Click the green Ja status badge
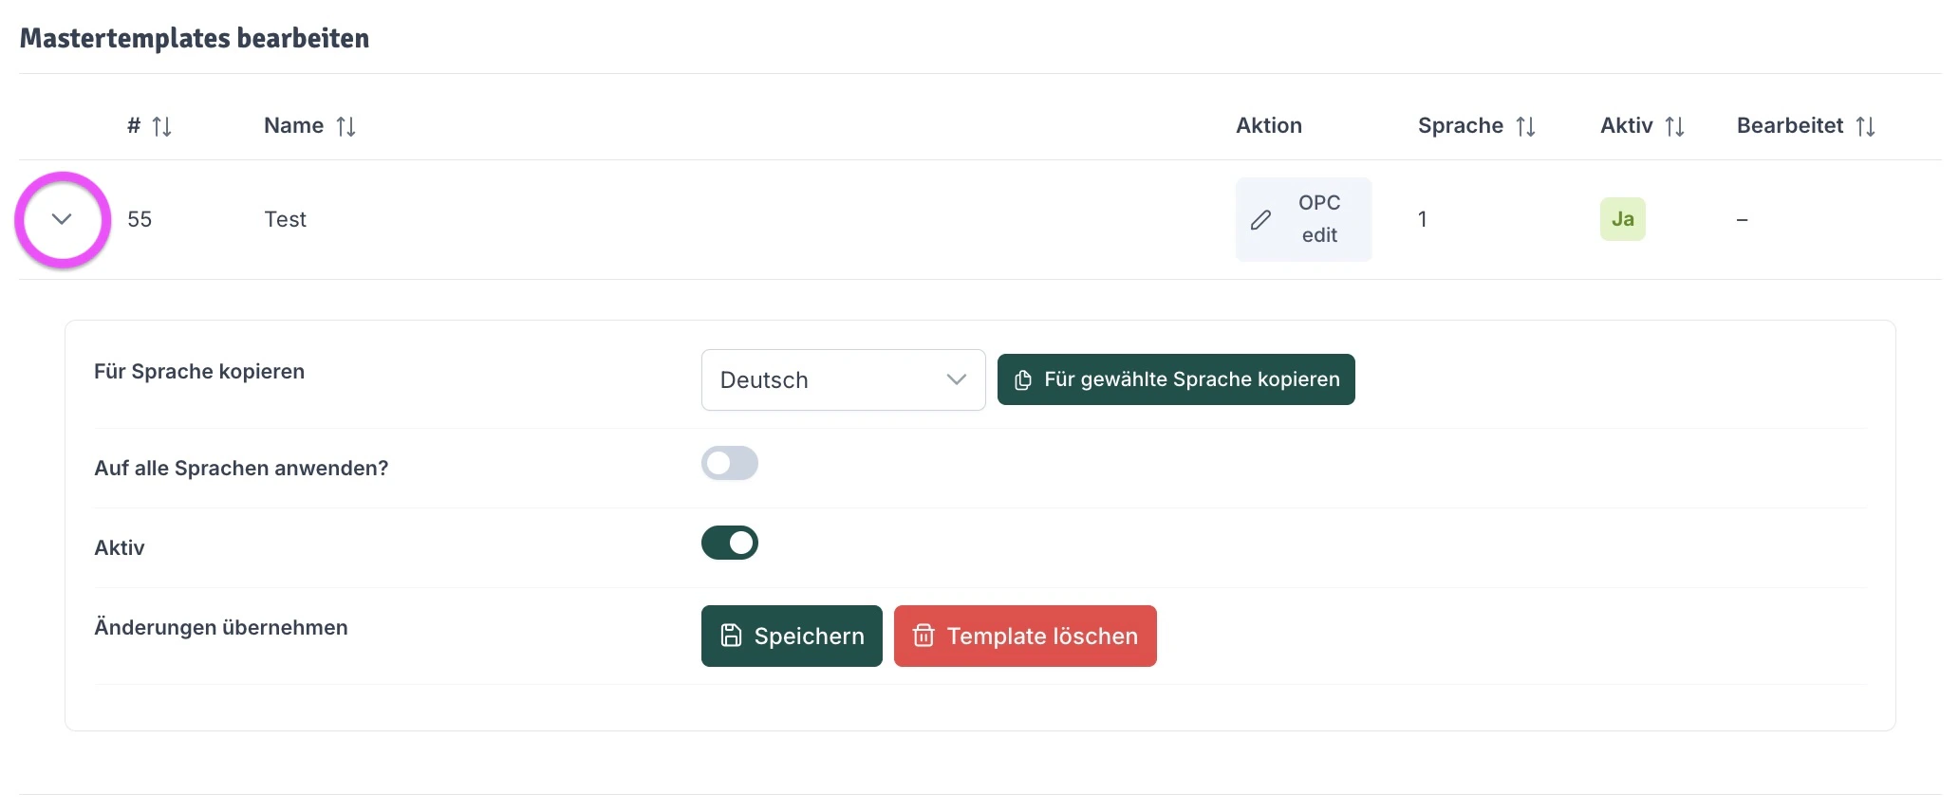Viewport: 1959px width, 812px height. click(1623, 218)
